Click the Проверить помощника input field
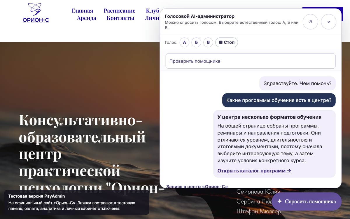This screenshot has width=350, height=219. [251, 61]
